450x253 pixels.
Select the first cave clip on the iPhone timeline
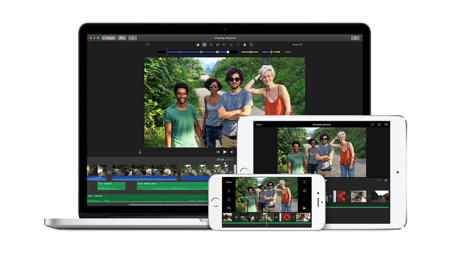[228, 217]
